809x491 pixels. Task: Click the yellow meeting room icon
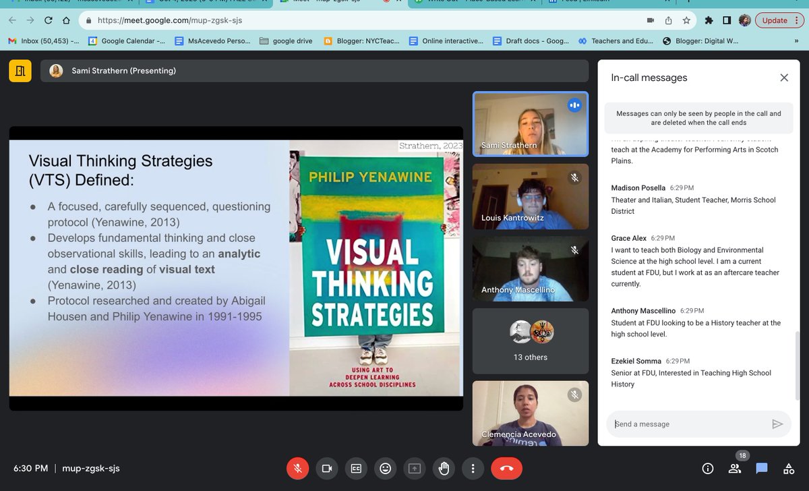coord(20,71)
